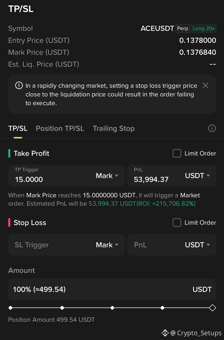Click the Amount 100% input field
The height and width of the screenshot is (340, 224).
pyautogui.click(x=112, y=289)
